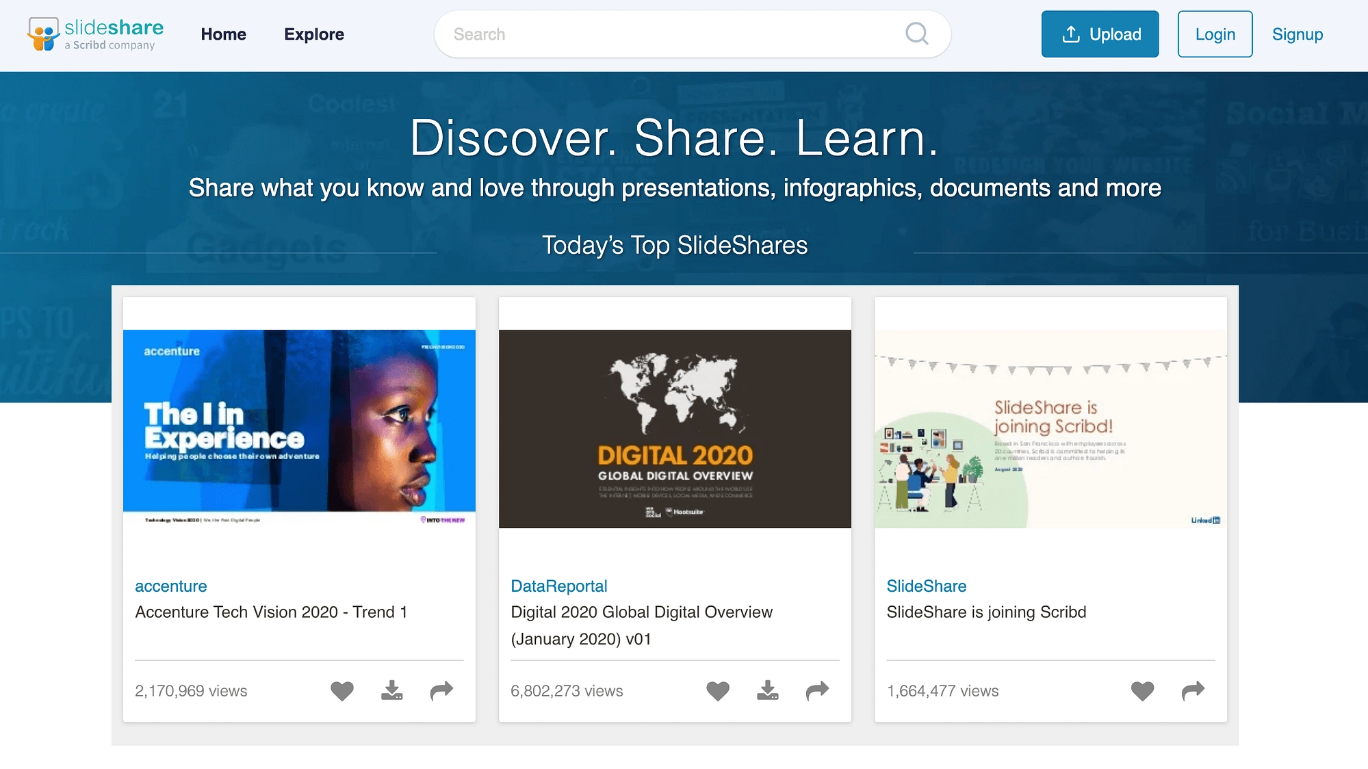1368x769 pixels.
Task: Click the 1,664,477 views text
Action: tap(942, 691)
